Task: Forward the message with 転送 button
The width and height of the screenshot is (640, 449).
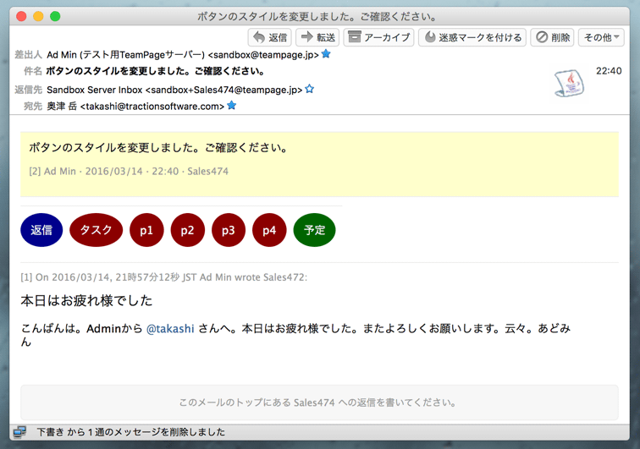Action: (x=317, y=37)
